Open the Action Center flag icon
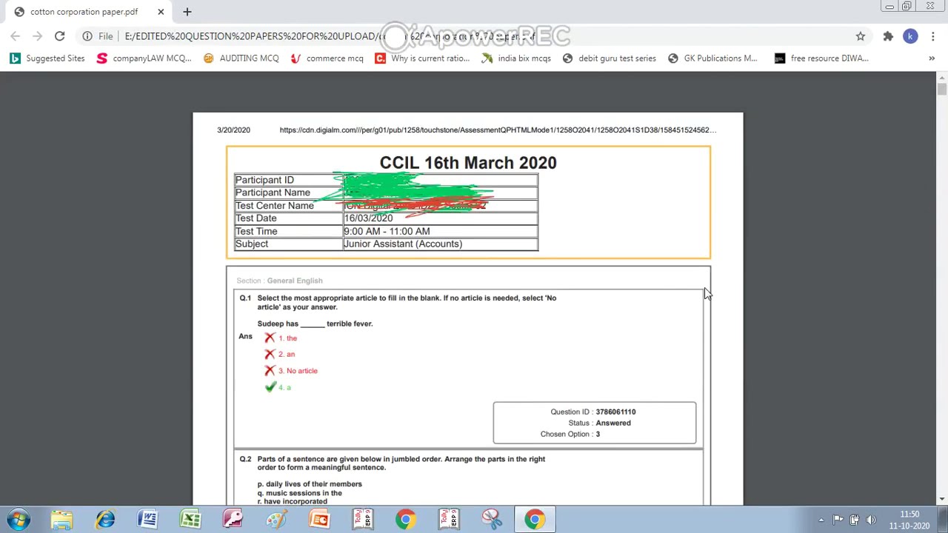 838,520
